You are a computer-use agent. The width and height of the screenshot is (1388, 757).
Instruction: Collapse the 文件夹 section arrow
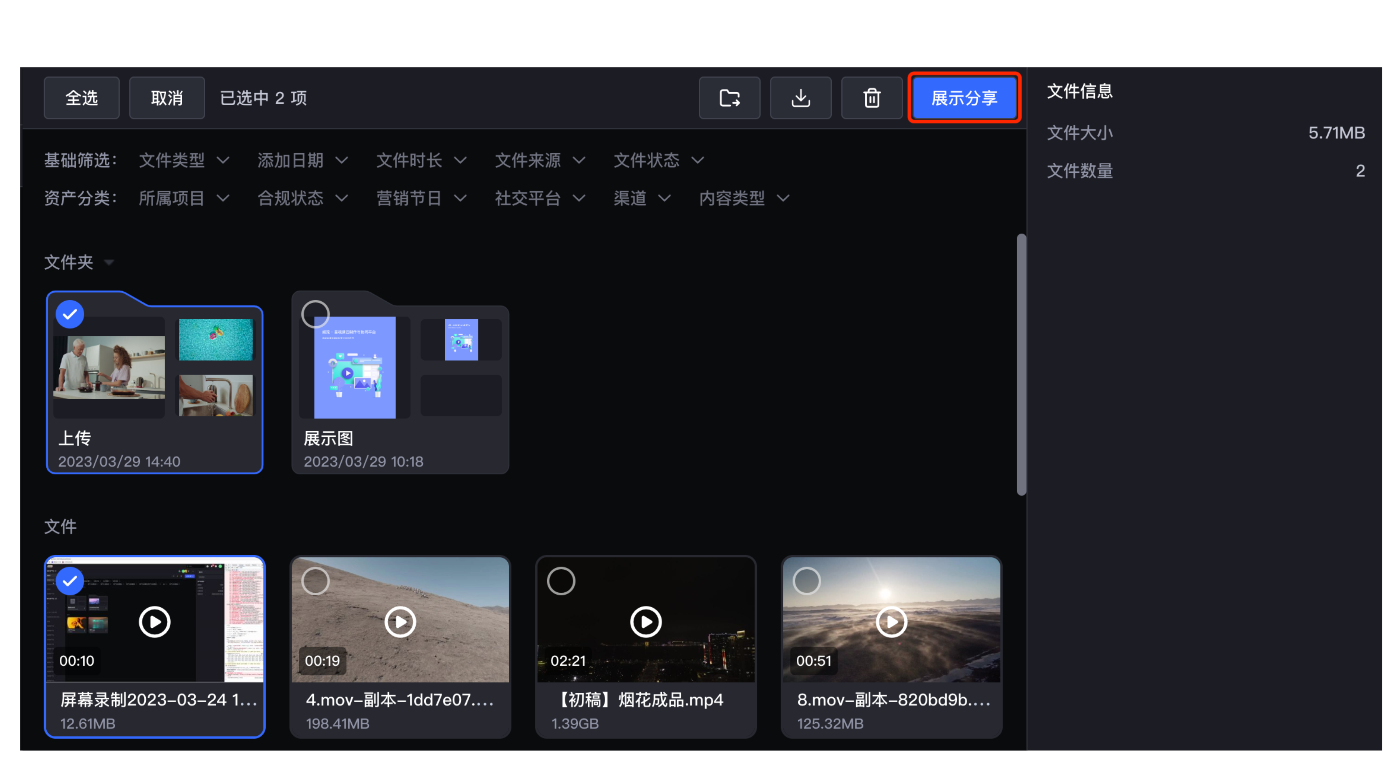(109, 263)
